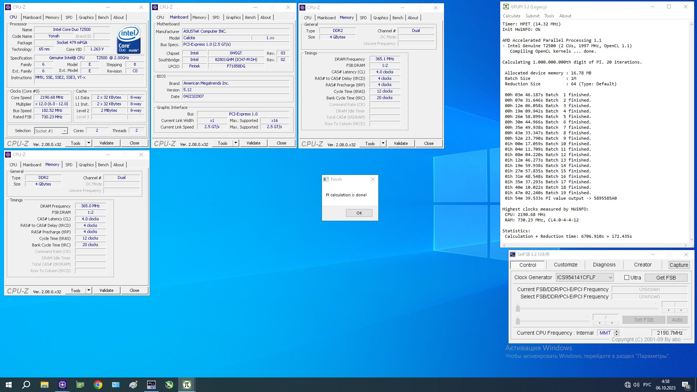Open the Windows app icon beside Chrome in taskbar
This screenshot has height=392, width=697.
click(x=116, y=385)
